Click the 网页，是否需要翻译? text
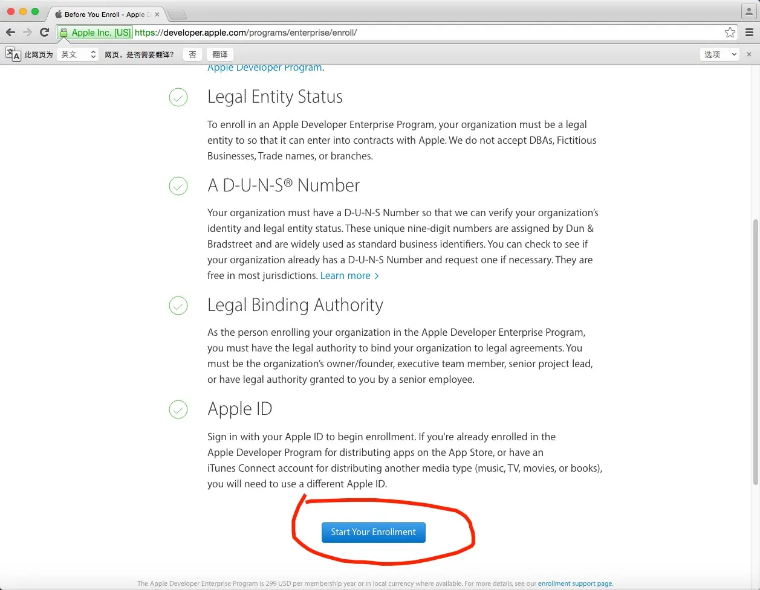Screen dimensions: 760x590 [x=139, y=54]
